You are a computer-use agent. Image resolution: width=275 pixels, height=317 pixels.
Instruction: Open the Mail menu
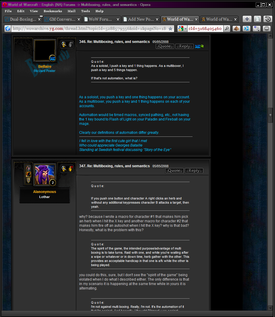click(71, 11)
